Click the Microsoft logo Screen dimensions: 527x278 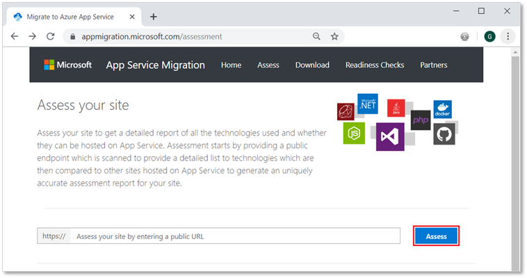(x=67, y=65)
